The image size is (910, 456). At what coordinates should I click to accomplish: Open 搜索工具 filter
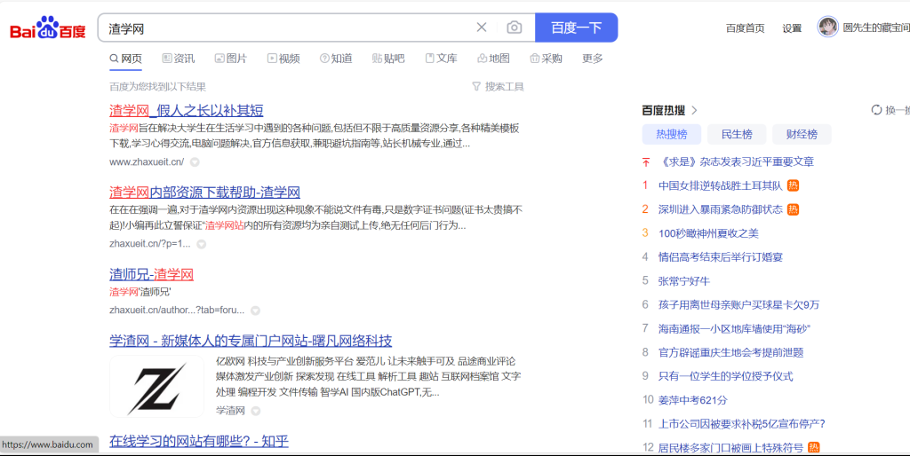(x=498, y=86)
